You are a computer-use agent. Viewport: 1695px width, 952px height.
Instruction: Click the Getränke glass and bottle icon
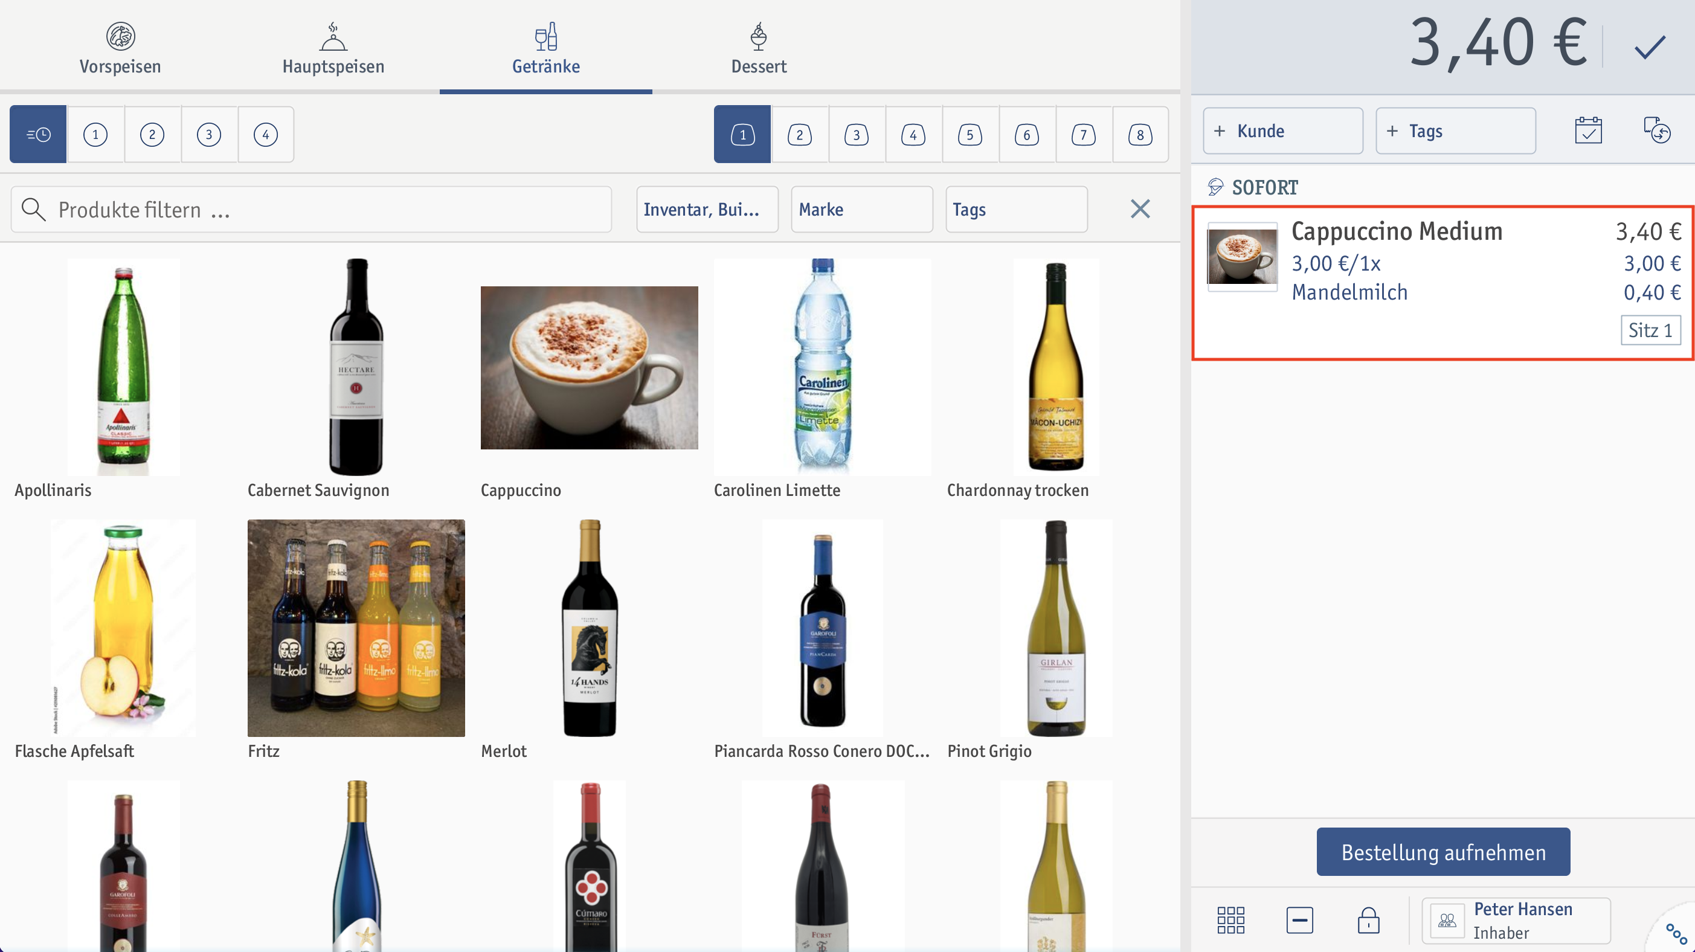[545, 36]
